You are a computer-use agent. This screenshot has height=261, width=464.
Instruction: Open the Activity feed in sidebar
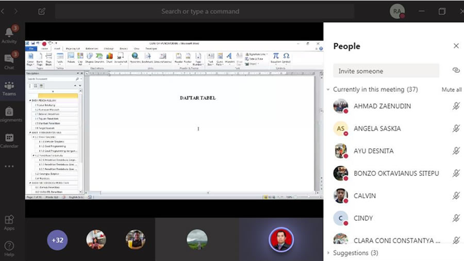[x=9, y=34]
